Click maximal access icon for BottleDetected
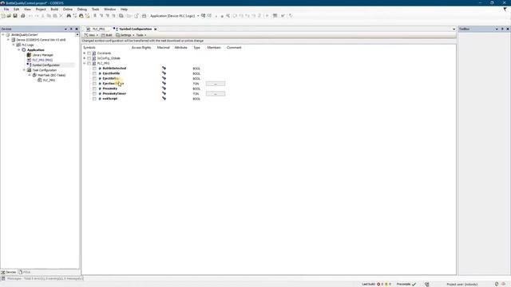 (x=164, y=69)
